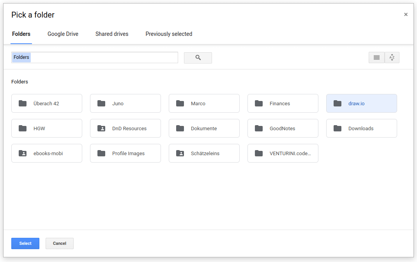Screen dimensions: 417x262
Task: Click the Finances folder icon
Action: pos(259,103)
